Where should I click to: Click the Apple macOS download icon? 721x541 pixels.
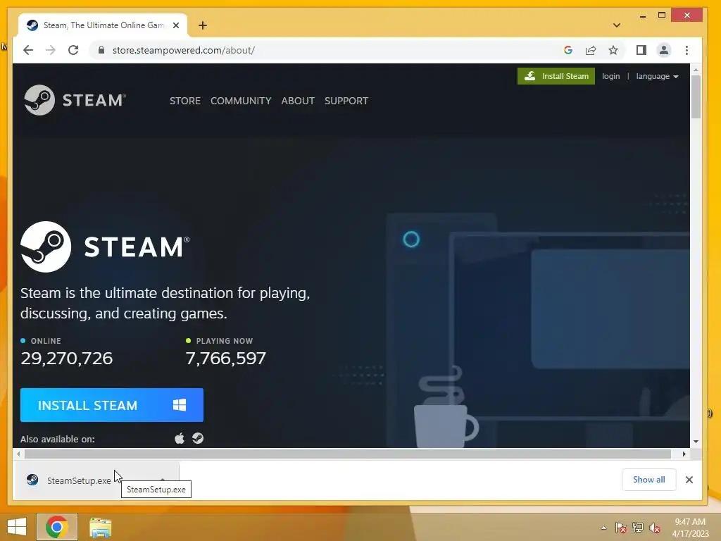(180, 438)
